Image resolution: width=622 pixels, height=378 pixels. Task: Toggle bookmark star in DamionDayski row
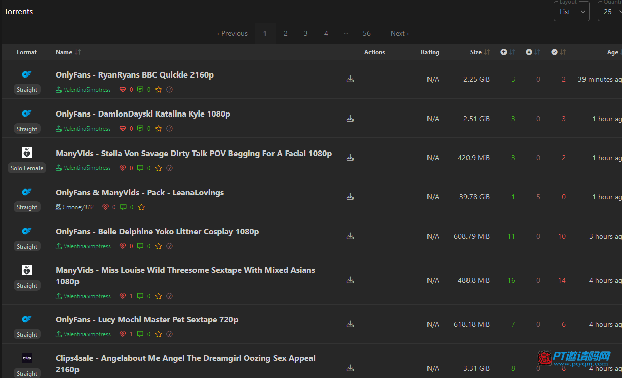(159, 129)
